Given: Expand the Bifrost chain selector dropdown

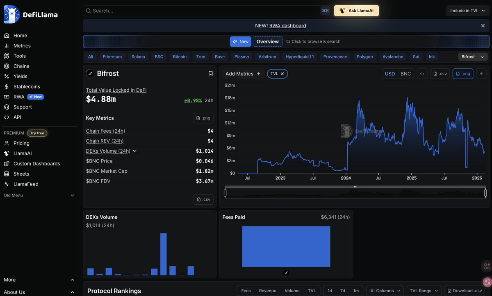Looking at the screenshot, I should pyautogui.click(x=473, y=57).
